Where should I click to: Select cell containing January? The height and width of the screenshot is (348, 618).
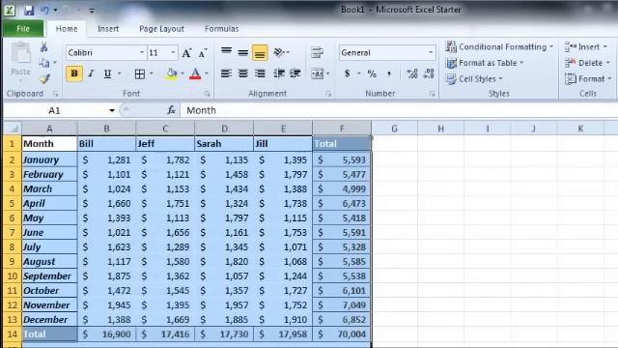pyautogui.click(x=49, y=159)
